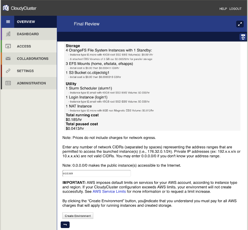This screenshot has width=248, height=230.
Task: Click the '1 S3 Bucket cc.objectstg1' line
Action: (x=87, y=73)
